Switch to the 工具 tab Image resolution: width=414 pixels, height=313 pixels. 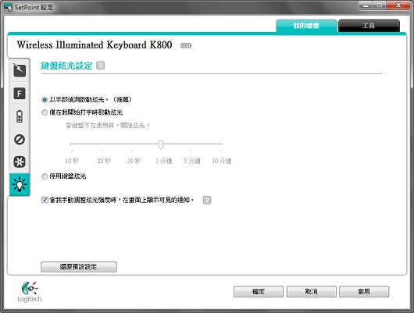pos(369,26)
